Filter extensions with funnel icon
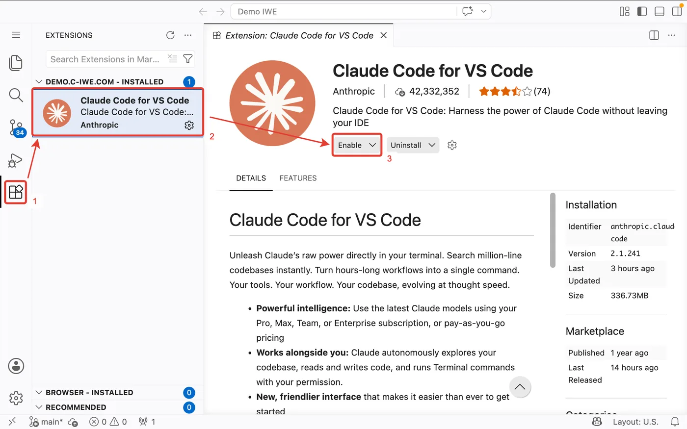Screen dimensions: 687x429 click(x=187, y=59)
